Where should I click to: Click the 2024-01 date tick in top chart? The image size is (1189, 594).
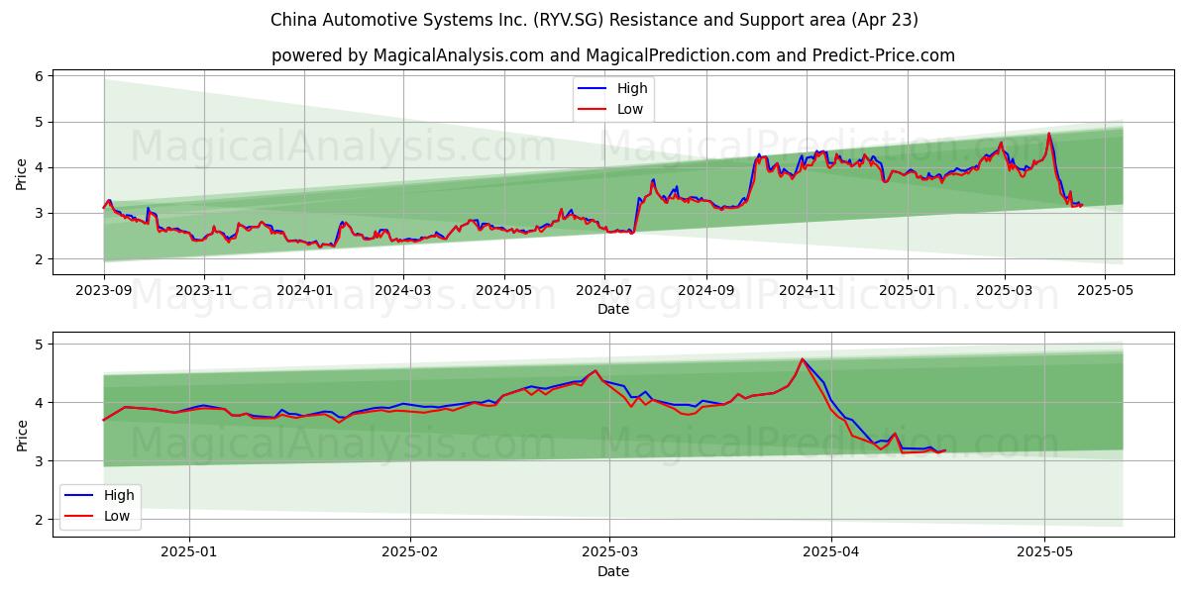304,291
